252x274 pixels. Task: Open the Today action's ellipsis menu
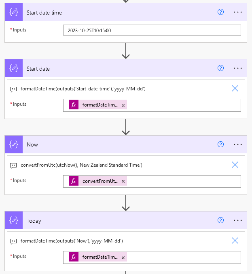[x=238, y=220]
